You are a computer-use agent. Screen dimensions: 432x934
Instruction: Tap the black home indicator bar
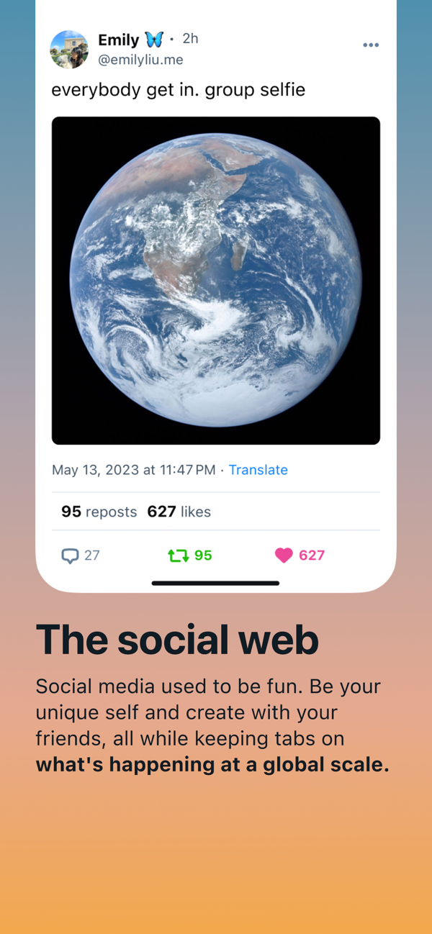click(215, 583)
